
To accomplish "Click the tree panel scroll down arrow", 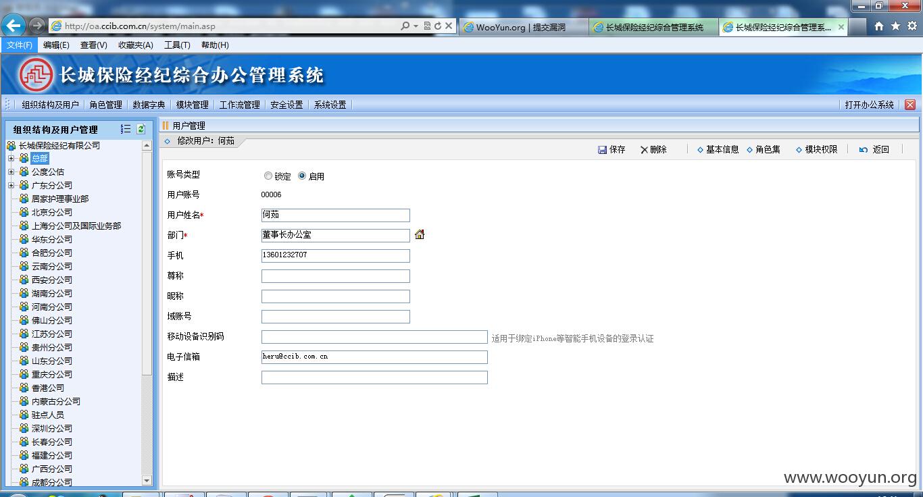I will point(147,481).
